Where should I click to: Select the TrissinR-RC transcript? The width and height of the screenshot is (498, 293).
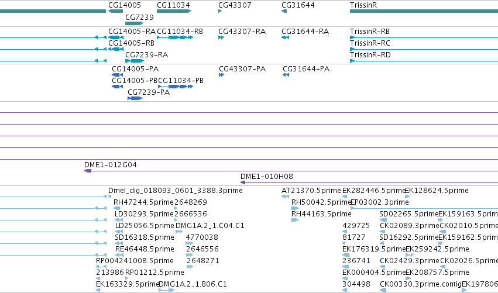370,43
